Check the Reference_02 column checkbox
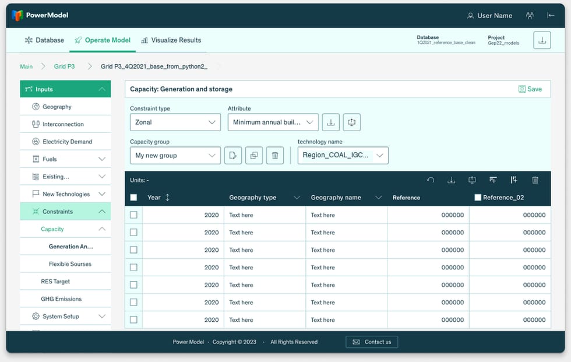This screenshot has width=571, height=362. click(478, 198)
